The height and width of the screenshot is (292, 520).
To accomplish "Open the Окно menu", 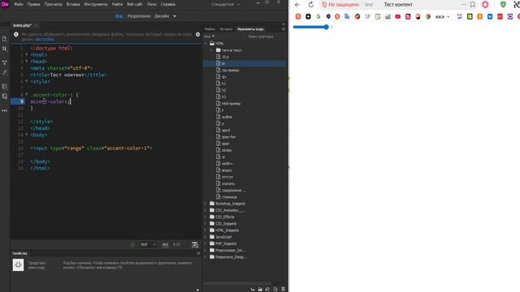I will 152,4.
